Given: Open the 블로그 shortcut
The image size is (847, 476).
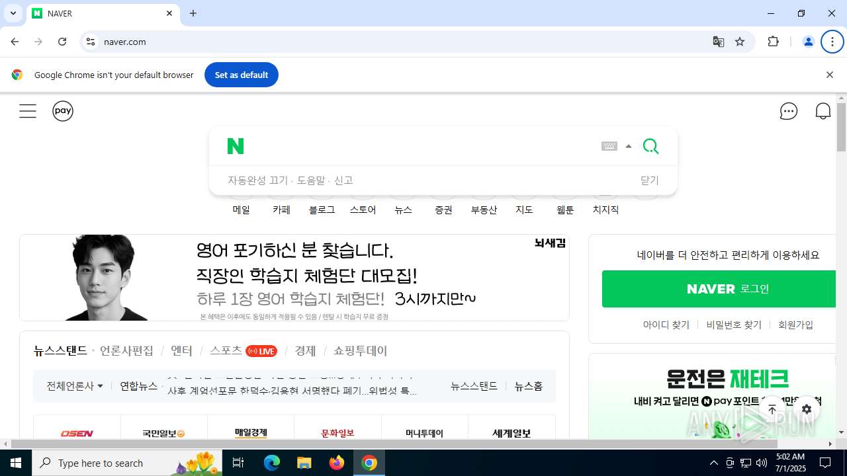Looking at the screenshot, I should [x=322, y=210].
